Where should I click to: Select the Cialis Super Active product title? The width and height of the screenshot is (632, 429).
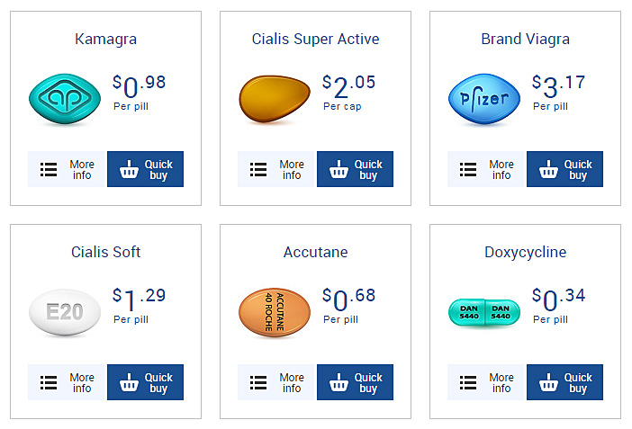(316, 39)
